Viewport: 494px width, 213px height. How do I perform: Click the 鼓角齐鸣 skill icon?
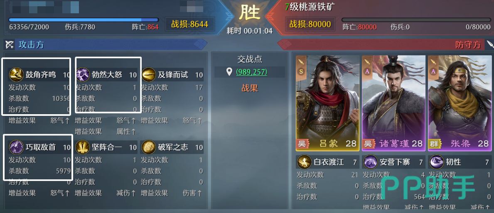pyautogui.click(x=15, y=75)
